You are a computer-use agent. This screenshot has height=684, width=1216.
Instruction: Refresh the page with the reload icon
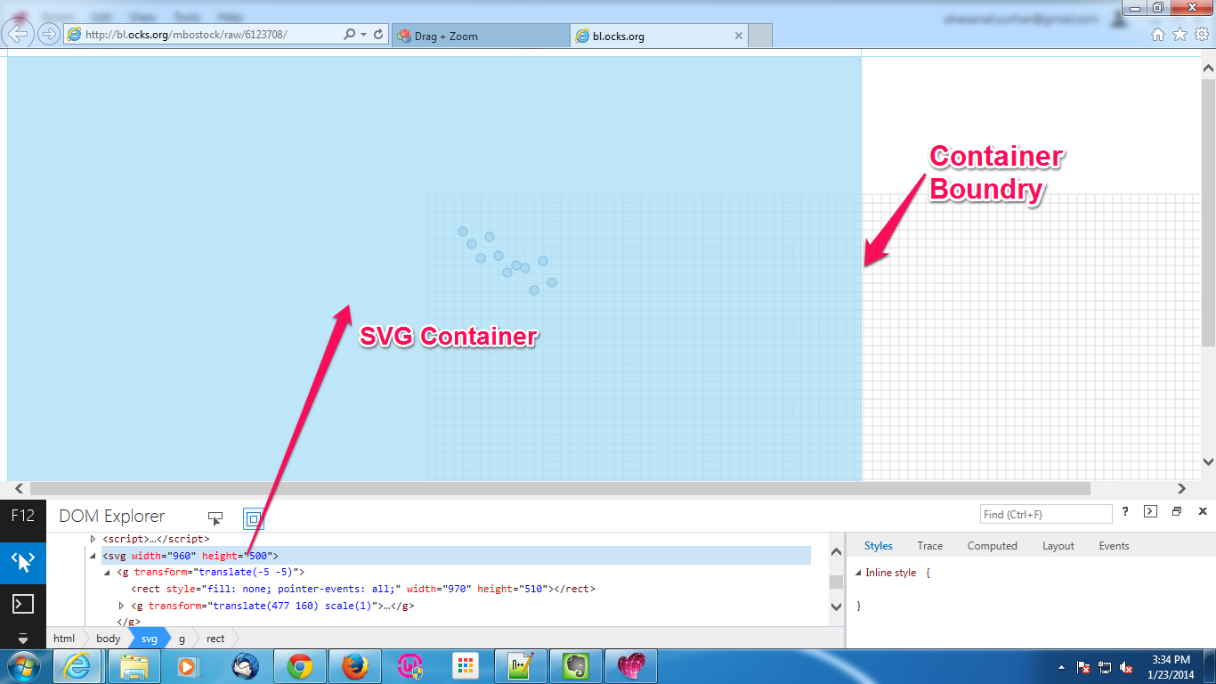click(x=378, y=35)
